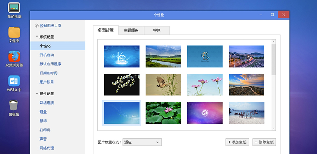The height and width of the screenshot is (154, 317).
Task: Choose the selected blue swirl wallpaper
Action: (x=122, y=113)
